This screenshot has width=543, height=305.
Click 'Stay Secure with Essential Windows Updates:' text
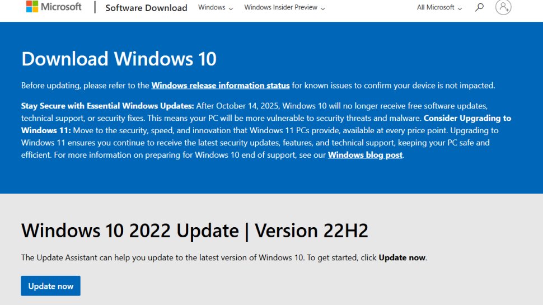107,106
